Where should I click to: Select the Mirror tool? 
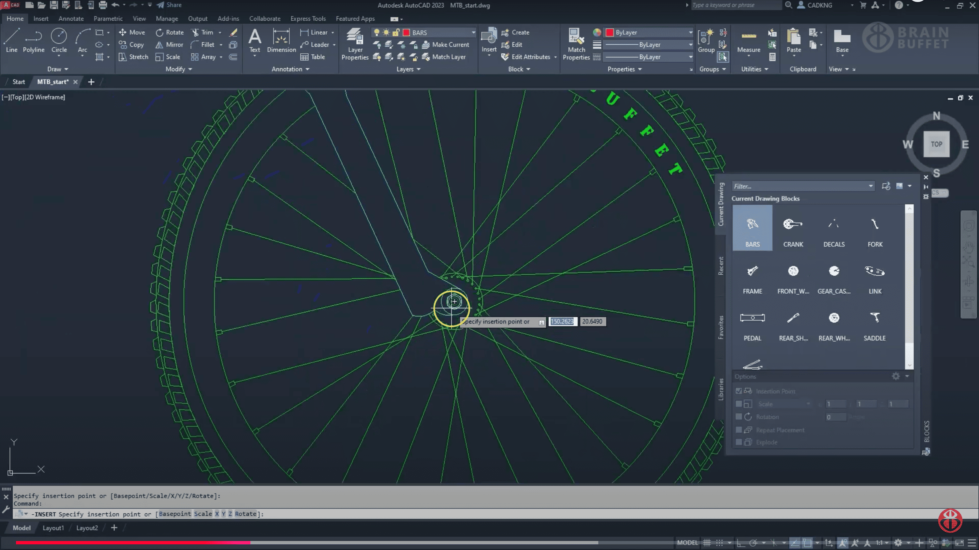pos(169,45)
